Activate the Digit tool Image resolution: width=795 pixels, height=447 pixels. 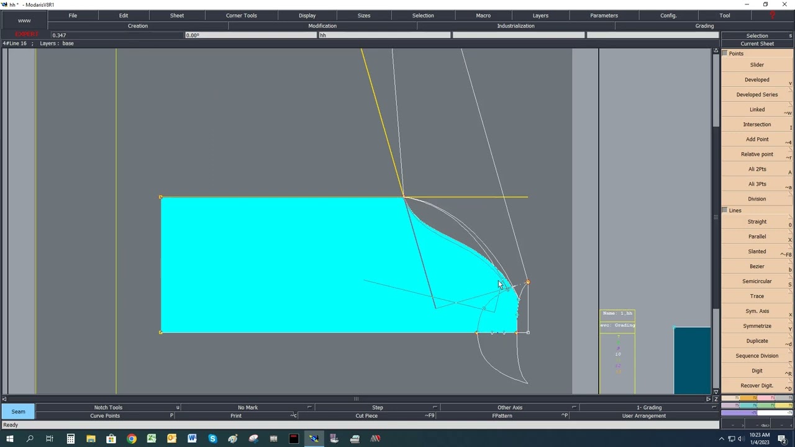[x=756, y=371]
